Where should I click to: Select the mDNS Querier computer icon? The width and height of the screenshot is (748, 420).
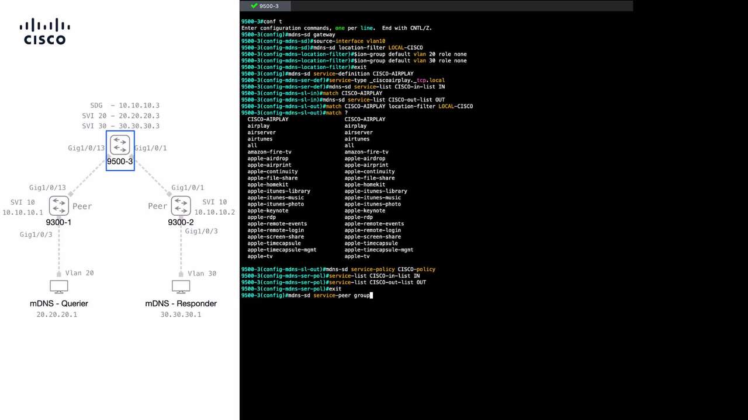58,288
